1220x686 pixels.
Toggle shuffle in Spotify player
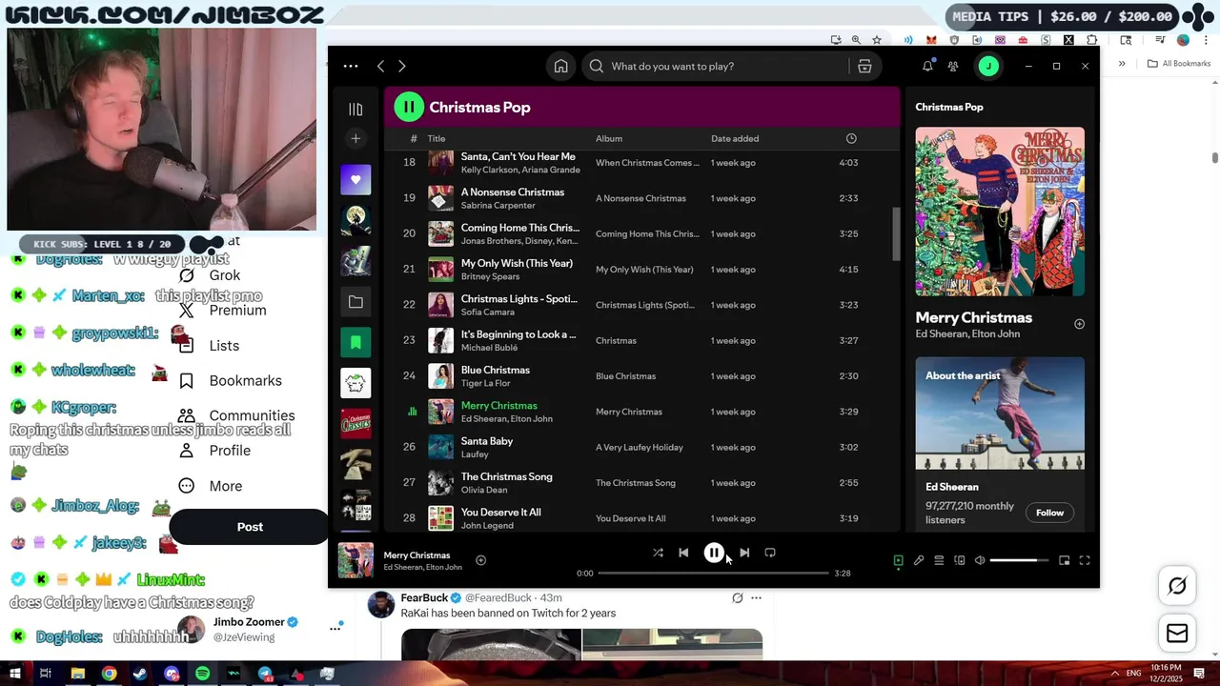tap(658, 553)
